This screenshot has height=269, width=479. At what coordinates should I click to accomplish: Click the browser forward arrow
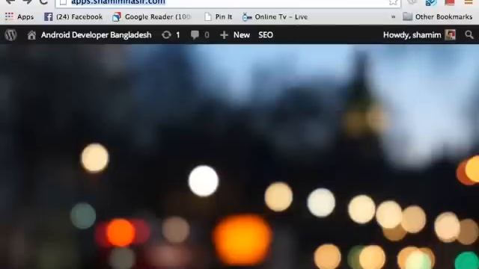(27, 2)
